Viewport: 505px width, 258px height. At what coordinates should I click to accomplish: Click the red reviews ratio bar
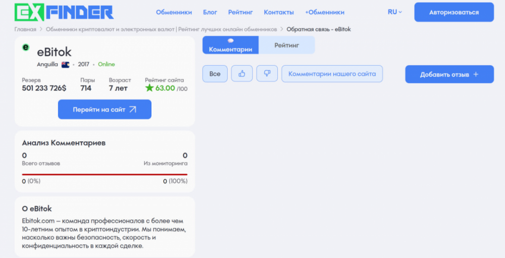105,174
